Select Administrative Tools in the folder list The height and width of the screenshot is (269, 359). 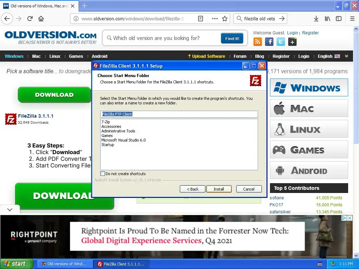point(118,131)
